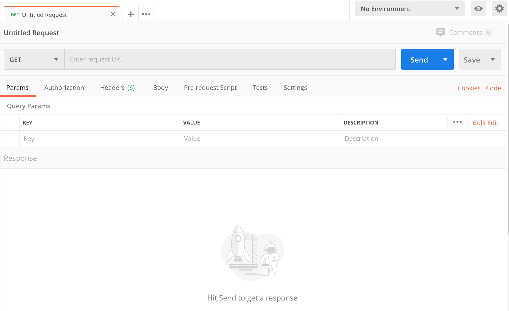Viewport: 509px width, 311px height.
Task: Switch to the Tests tab
Action: point(260,88)
